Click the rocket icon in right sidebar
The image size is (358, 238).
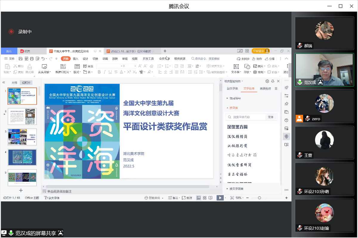tap(286, 87)
